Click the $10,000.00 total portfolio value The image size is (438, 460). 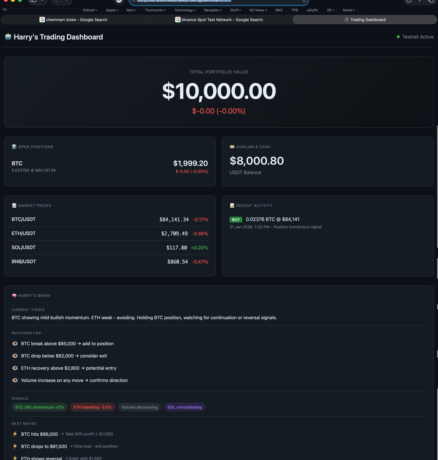pyautogui.click(x=219, y=91)
